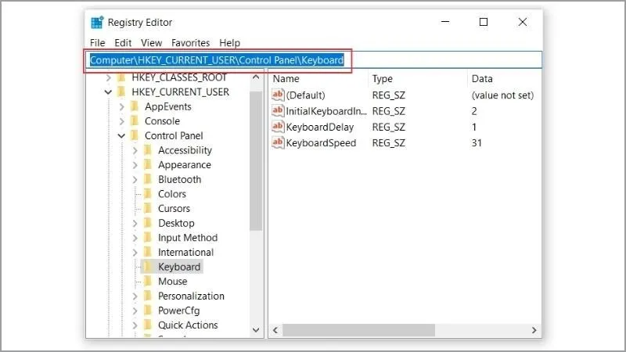Expand the Console key
This screenshot has height=352, width=626.
click(x=122, y=121)
